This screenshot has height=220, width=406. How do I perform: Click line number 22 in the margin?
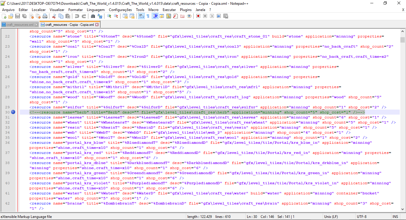coord(7,36)
